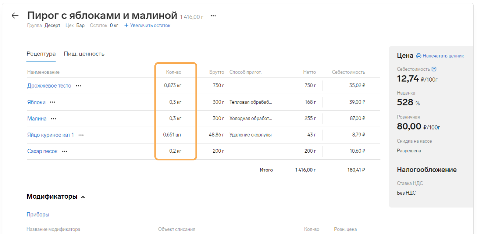Click the Наименование column header
The height and width of the screenshot is (249, 477).
click(43, 72)
